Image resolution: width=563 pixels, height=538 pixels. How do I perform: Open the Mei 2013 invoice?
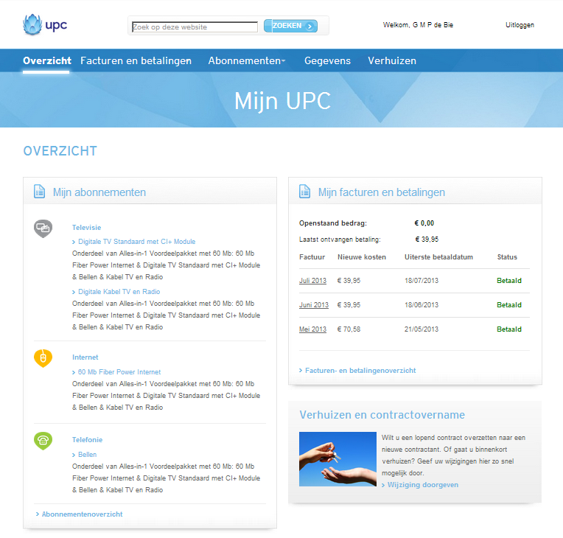point(312,329)
